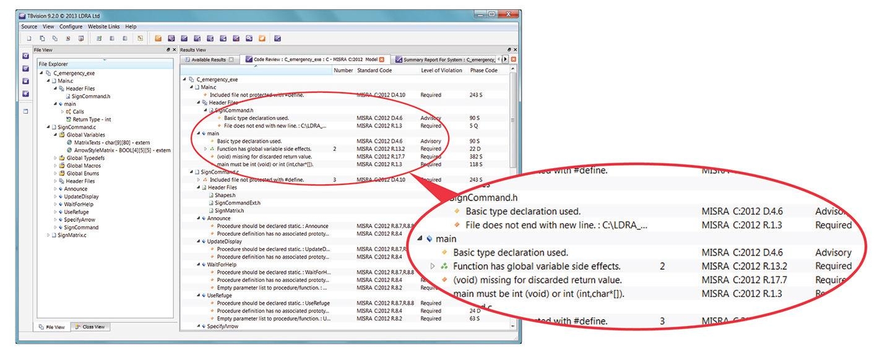Image resolution: width=877 pixels, height=360 pixels.
Task: Click the top purple sidebar icon
Action: pos(25,56)
